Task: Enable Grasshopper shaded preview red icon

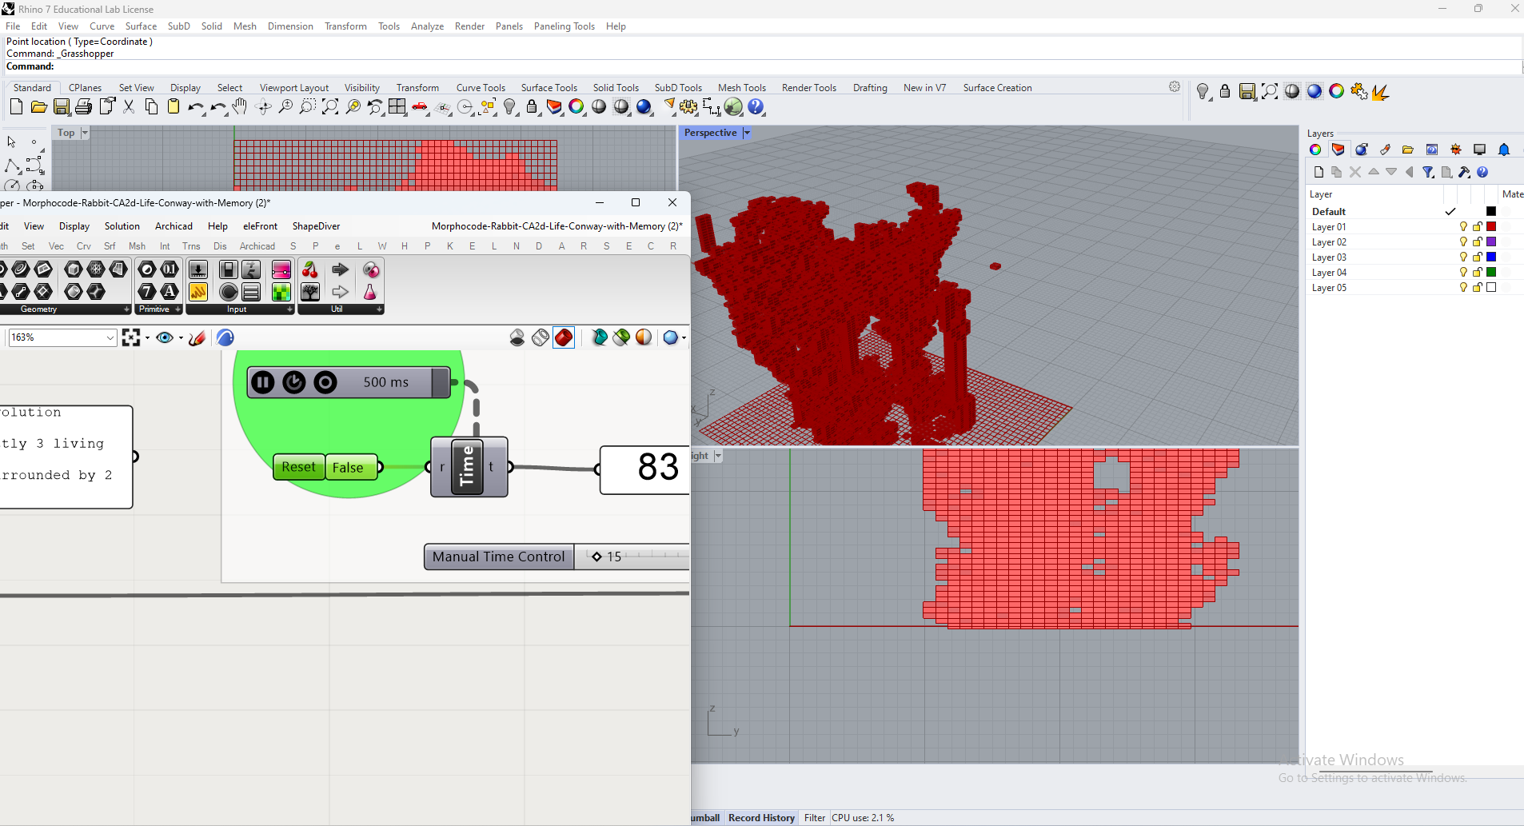Action: (564, 337)
